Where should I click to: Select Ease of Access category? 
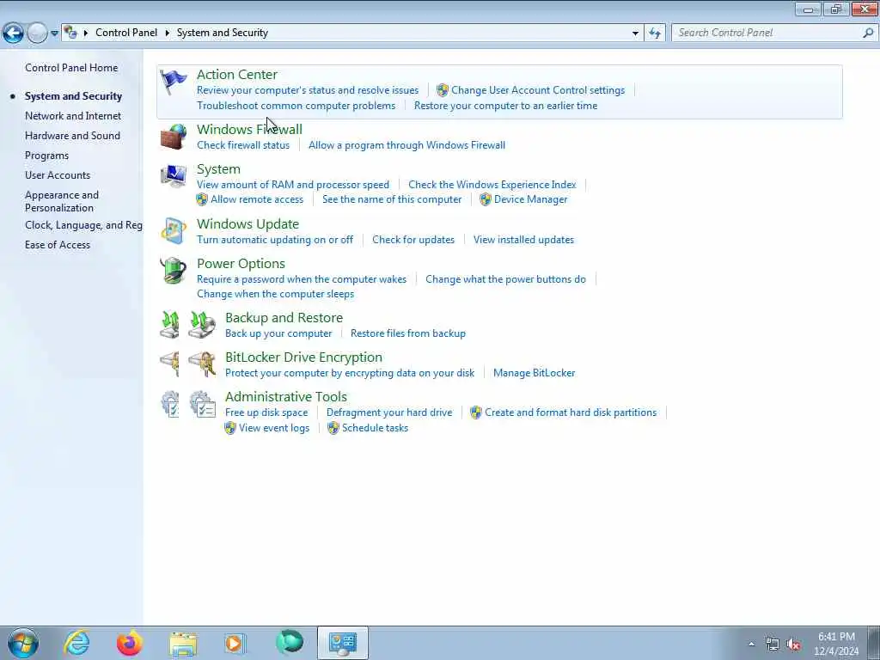click(x=58, y=245)
